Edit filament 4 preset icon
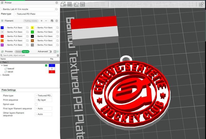 57,32
